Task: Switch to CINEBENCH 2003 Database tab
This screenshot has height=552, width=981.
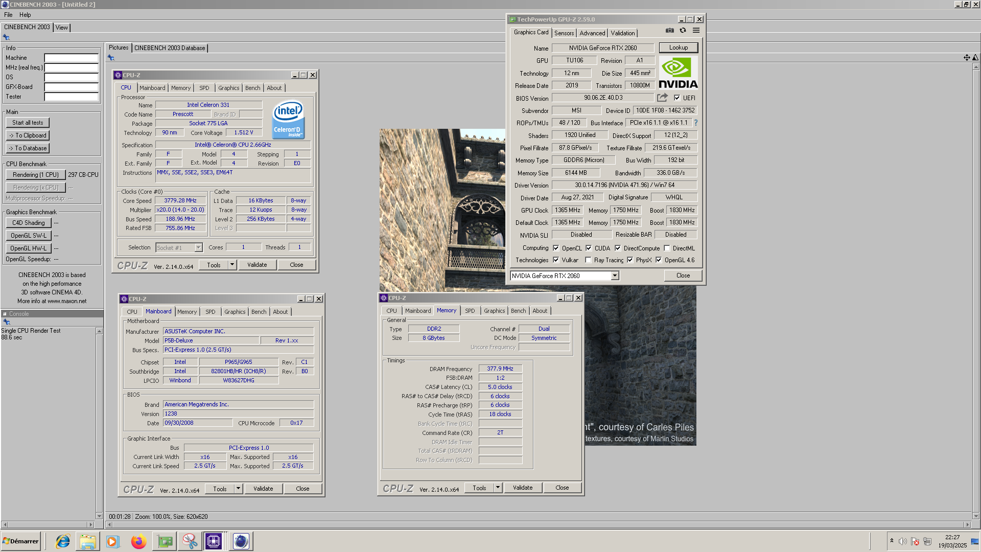Action: (170, 48)
